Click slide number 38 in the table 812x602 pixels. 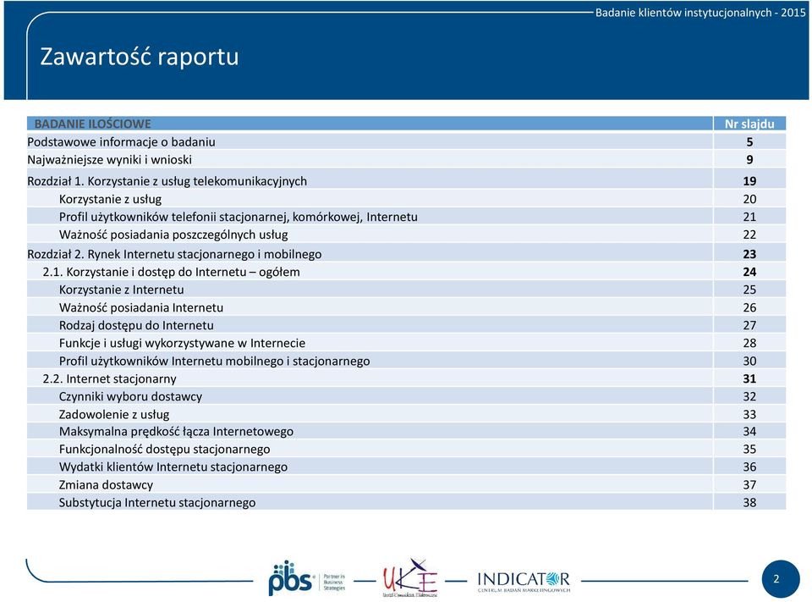point(749,502)
